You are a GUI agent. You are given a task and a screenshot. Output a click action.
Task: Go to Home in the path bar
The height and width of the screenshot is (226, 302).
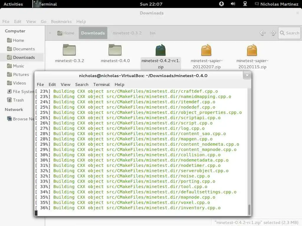pyautogui.click(x=66, y=33)
